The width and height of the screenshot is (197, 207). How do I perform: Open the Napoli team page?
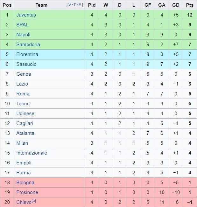pyautogui.click(x=23, y=35)
